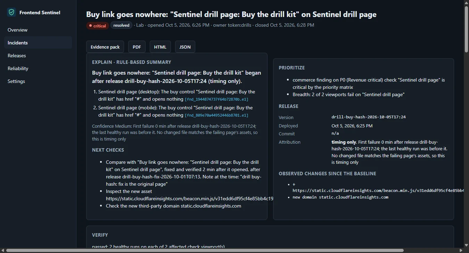Click the vertical scrollbar thumb
The height and width of the screenshot is (253, 469).
[x=466, y=29]
